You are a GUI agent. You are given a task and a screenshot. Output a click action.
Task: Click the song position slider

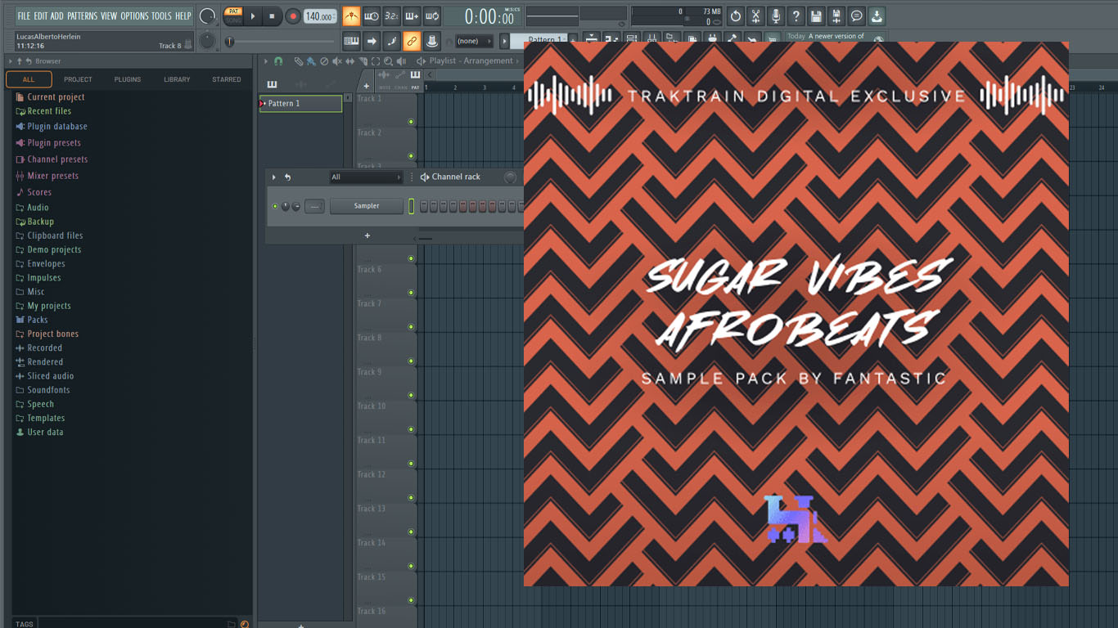tap(281, 42)
